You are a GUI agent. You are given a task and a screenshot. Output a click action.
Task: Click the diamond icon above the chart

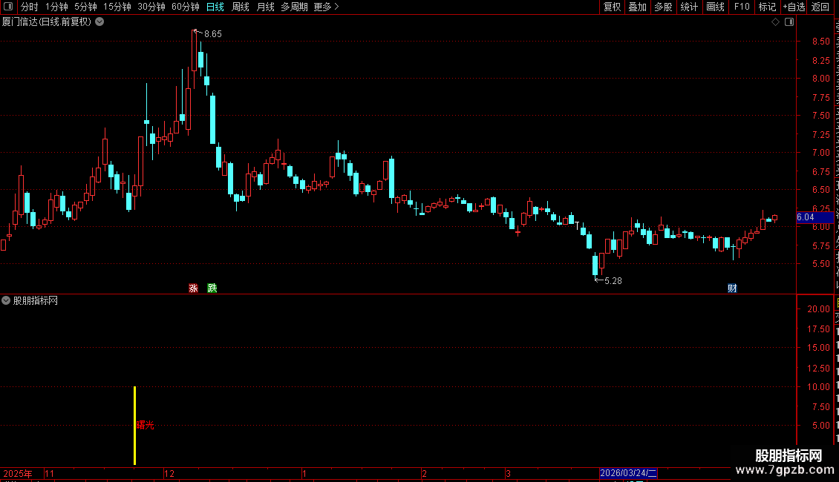pos(775,22)
